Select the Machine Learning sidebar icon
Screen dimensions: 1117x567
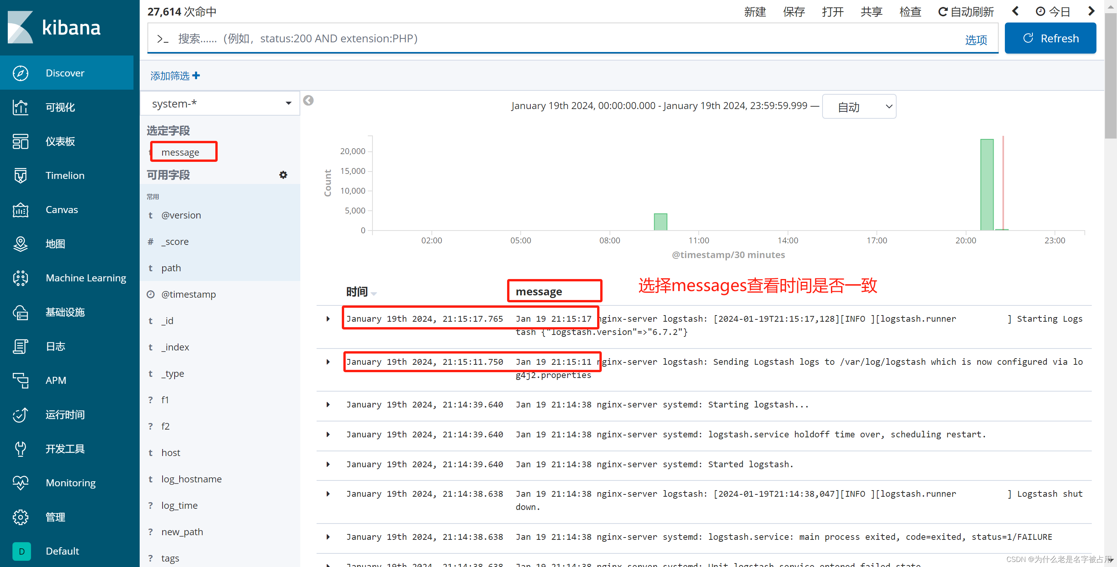20,277
